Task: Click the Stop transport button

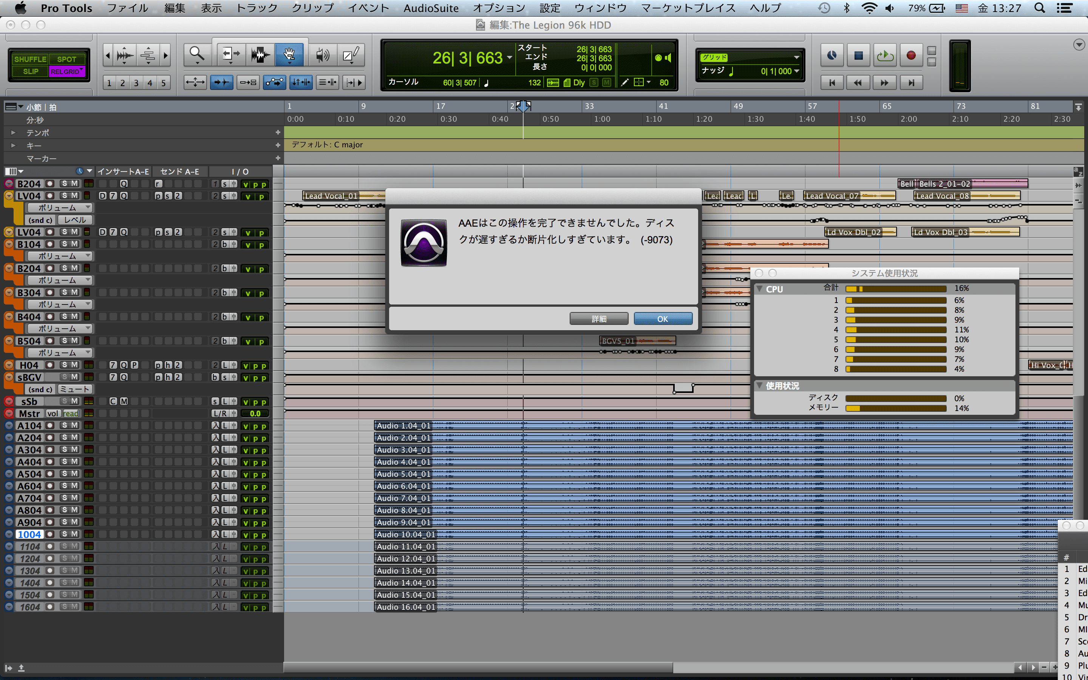Action: (x=858, y=55)
